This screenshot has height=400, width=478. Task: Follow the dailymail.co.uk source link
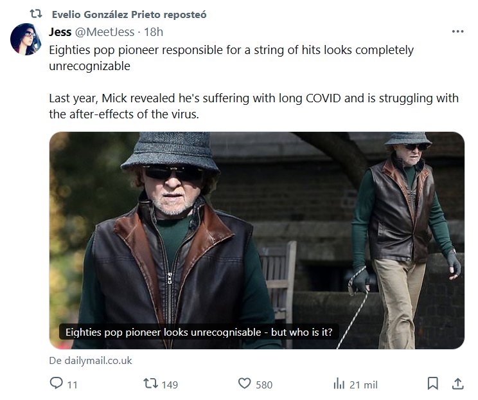point(91,361)
